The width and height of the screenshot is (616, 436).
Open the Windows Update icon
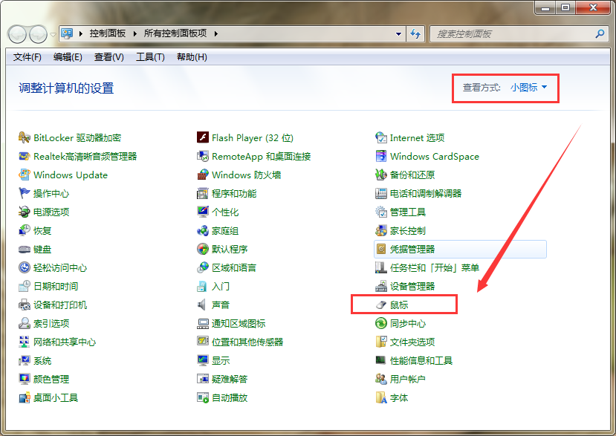25,175
